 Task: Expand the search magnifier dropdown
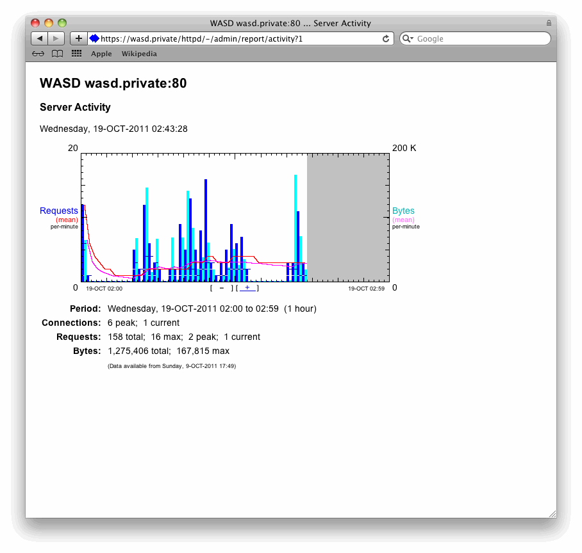(x=408, y=38)
